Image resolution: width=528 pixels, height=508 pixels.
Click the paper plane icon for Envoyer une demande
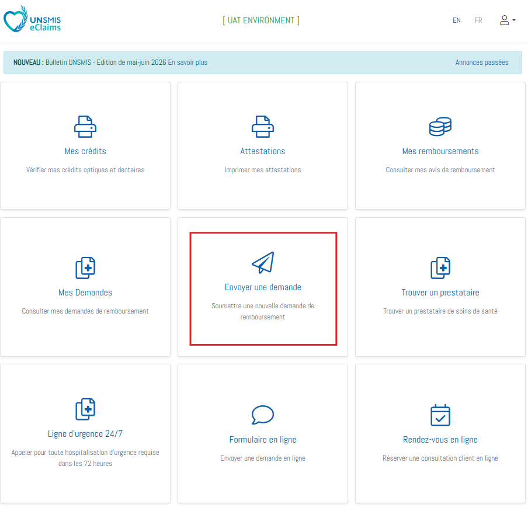[x=263, y=262]
